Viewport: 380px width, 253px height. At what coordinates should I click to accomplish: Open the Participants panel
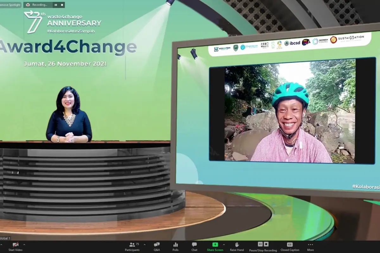132,247
